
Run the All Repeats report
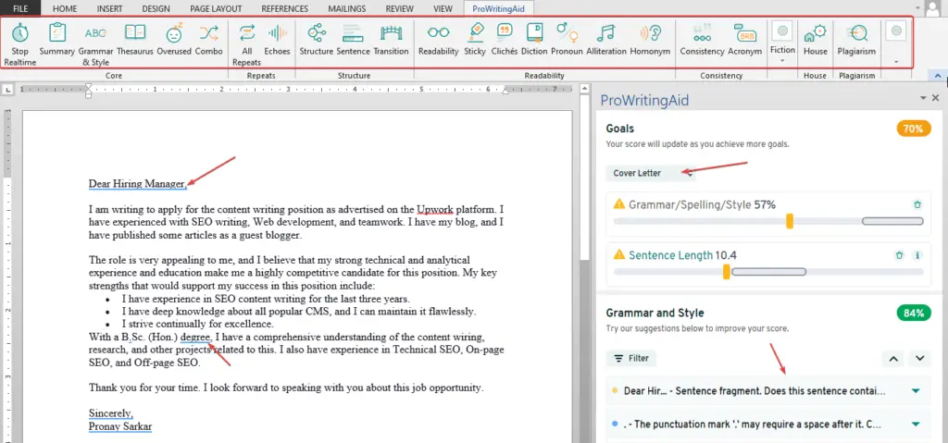coord(246,43)
